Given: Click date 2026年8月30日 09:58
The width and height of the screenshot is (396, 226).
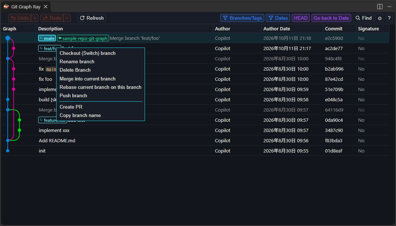Looking at the screenshot, I should click(286, 100).
